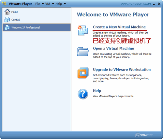163x139 pixels.
Task: Expand the Help menu dropdown arrow
Action: pos(65,4)
